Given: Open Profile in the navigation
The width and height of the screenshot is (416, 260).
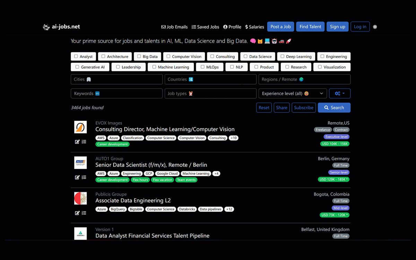Looking at the screenshot, I should [x=232, y=27].
